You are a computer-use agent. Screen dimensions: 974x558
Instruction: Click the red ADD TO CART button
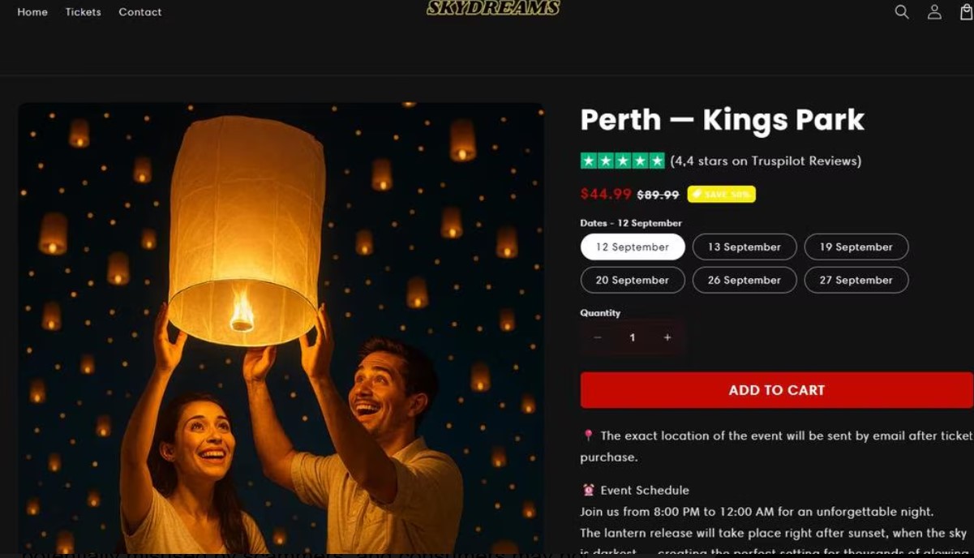coord(777,390)
